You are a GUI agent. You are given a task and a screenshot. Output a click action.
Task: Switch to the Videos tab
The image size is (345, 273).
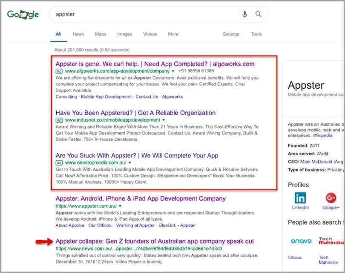(150, 34)
